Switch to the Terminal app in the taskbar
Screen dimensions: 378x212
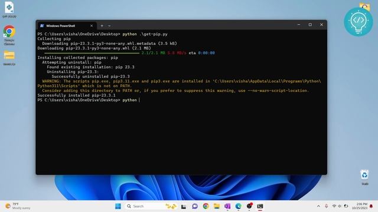pos(260,206)
